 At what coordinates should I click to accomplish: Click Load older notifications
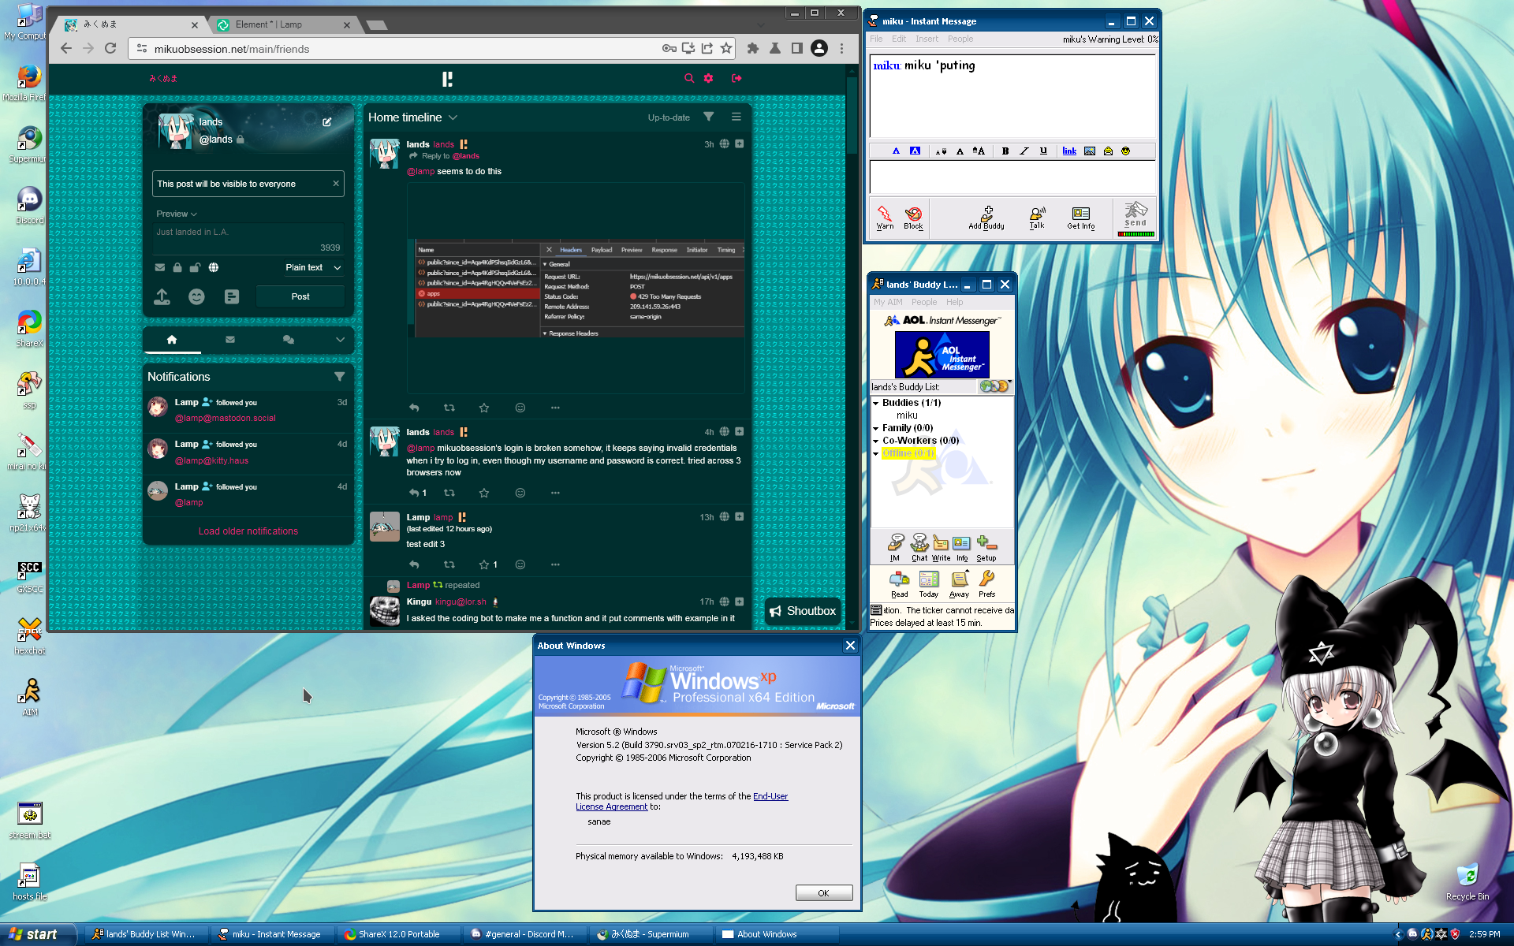click(x=248, y=531)
